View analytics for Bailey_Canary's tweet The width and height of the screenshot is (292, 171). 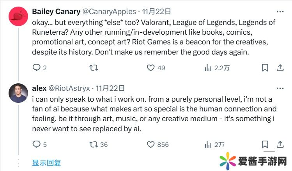(208, 68)
